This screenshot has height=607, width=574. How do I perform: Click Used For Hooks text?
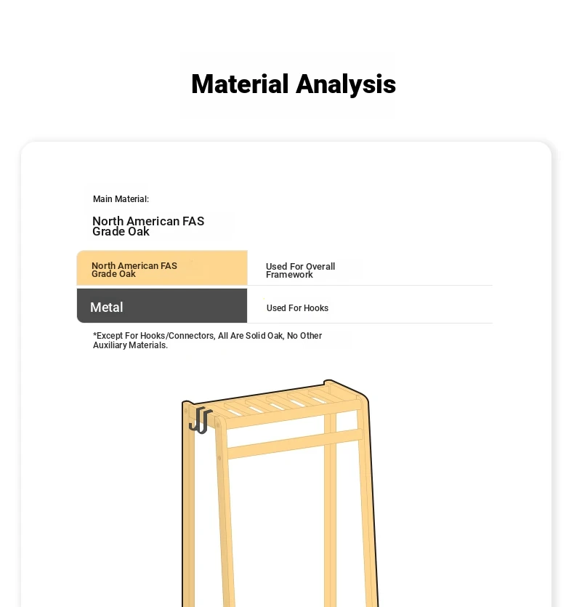click(297, 308)
